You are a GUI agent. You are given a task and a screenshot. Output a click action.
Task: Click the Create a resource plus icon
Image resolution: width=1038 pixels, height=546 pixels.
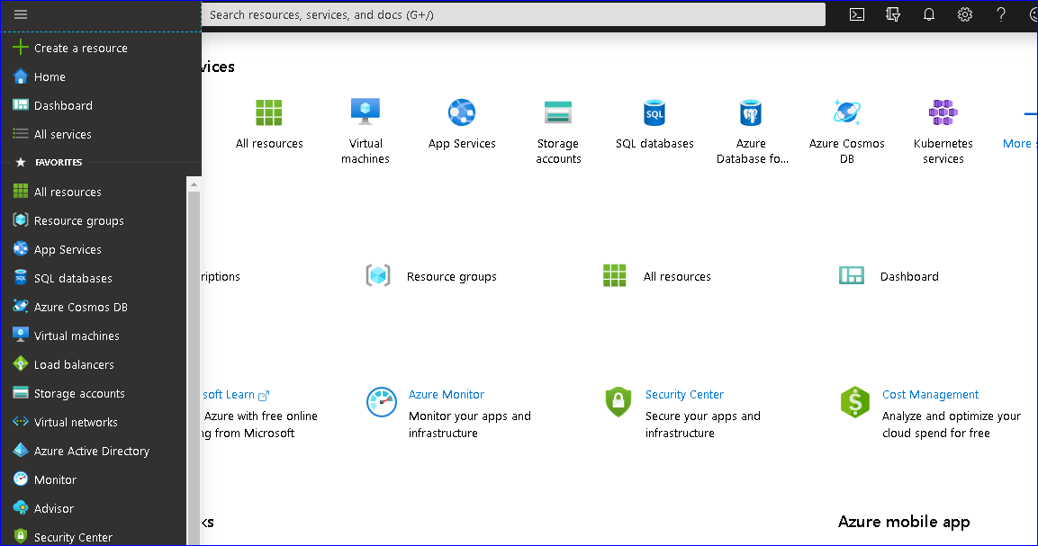(x=21, y=47)
